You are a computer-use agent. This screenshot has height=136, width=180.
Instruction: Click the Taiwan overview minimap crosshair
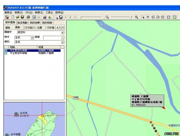(42, 115)
